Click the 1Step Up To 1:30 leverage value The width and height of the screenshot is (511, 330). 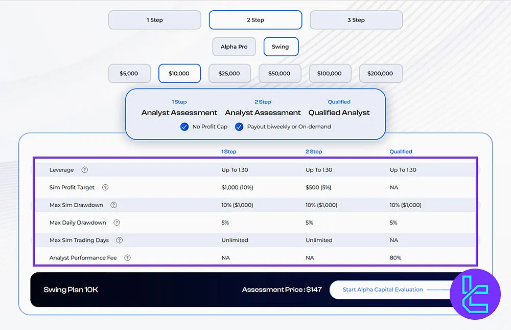[x=235, y=170]
